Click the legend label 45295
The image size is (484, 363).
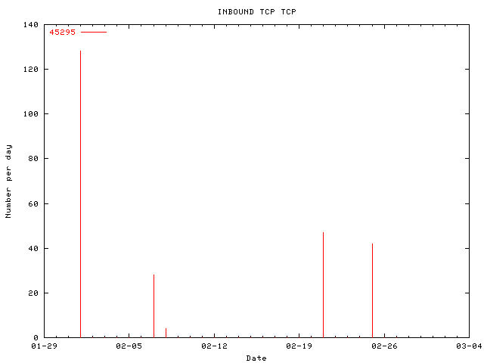pyautogui.click(x=62, y=32)
